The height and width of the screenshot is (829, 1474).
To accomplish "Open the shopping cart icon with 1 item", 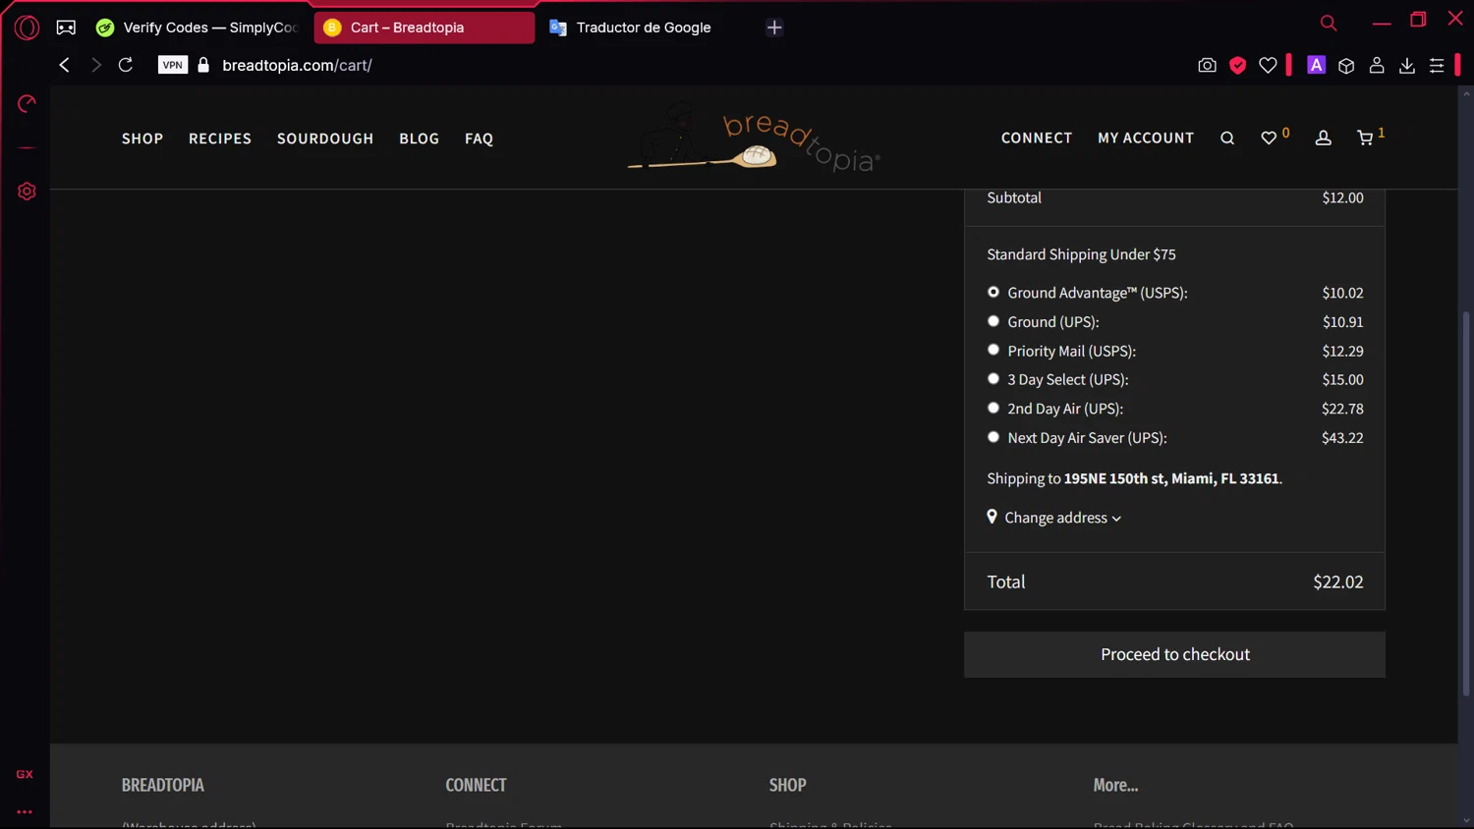I will tap(1365, 138).
